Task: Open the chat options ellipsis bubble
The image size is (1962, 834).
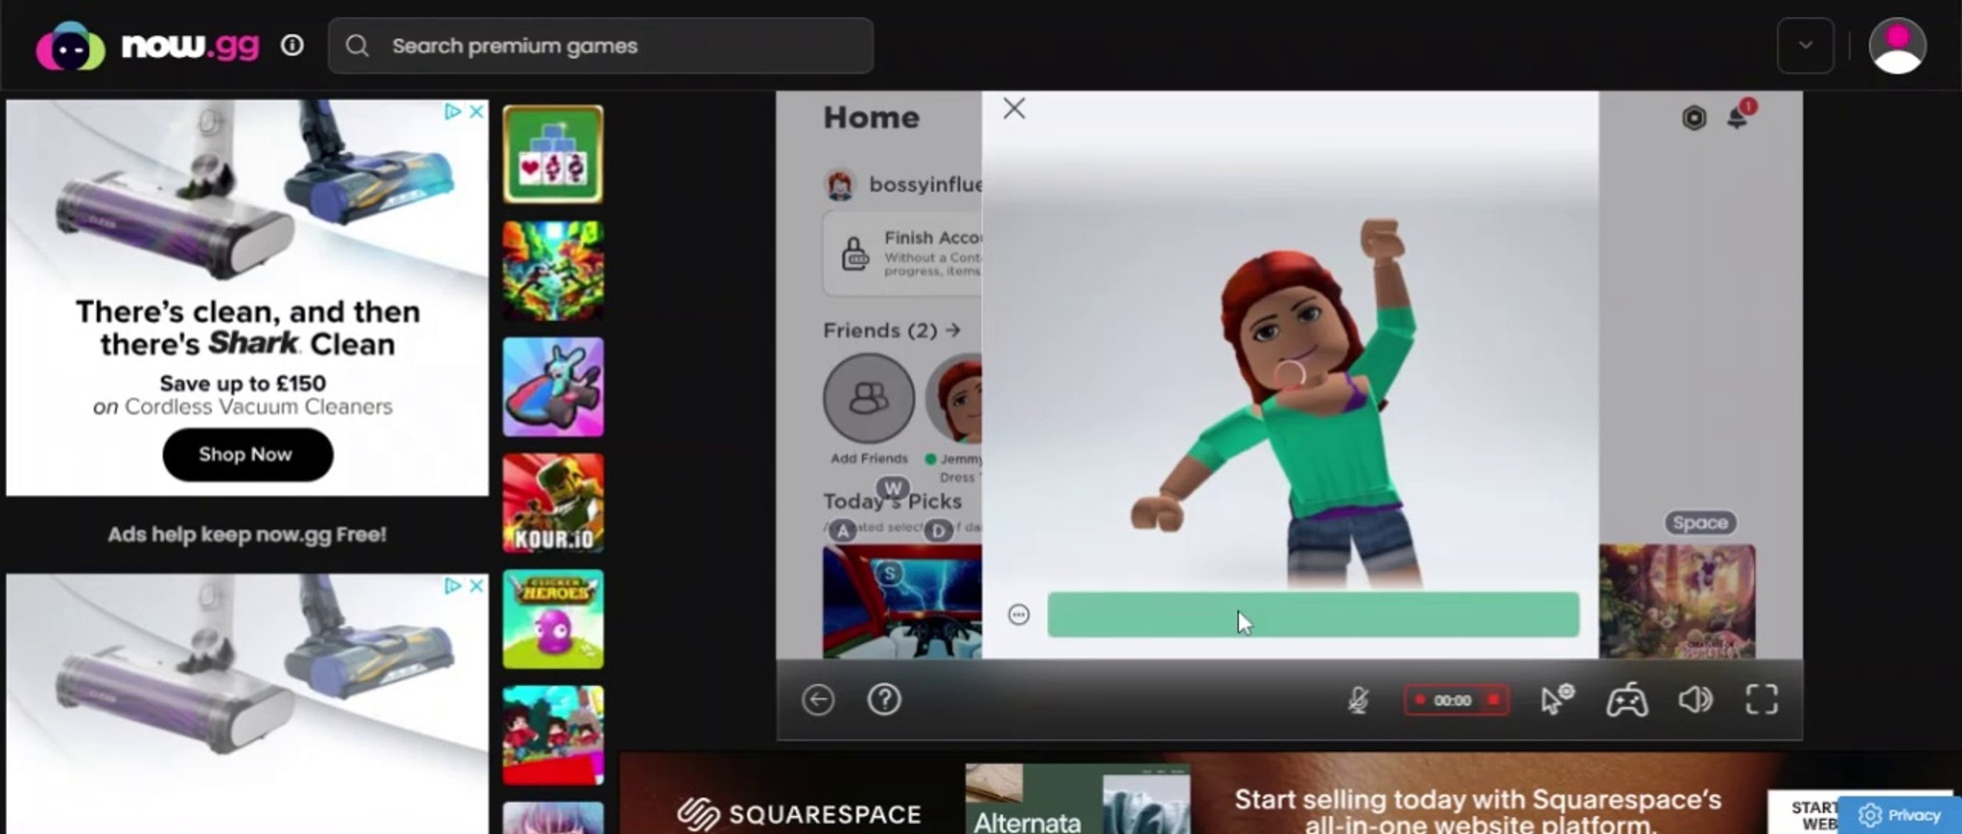Action: (1019, 615)
